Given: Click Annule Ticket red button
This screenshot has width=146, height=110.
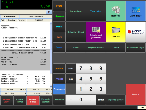Looking at the screenshot, I should point(33,100).
